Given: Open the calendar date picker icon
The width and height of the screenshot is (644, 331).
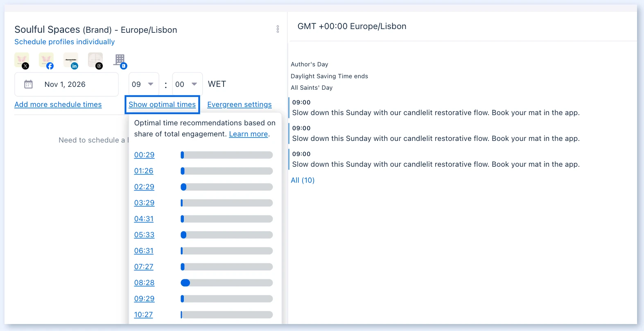Looking at the screenshot, I should [28, 84].
